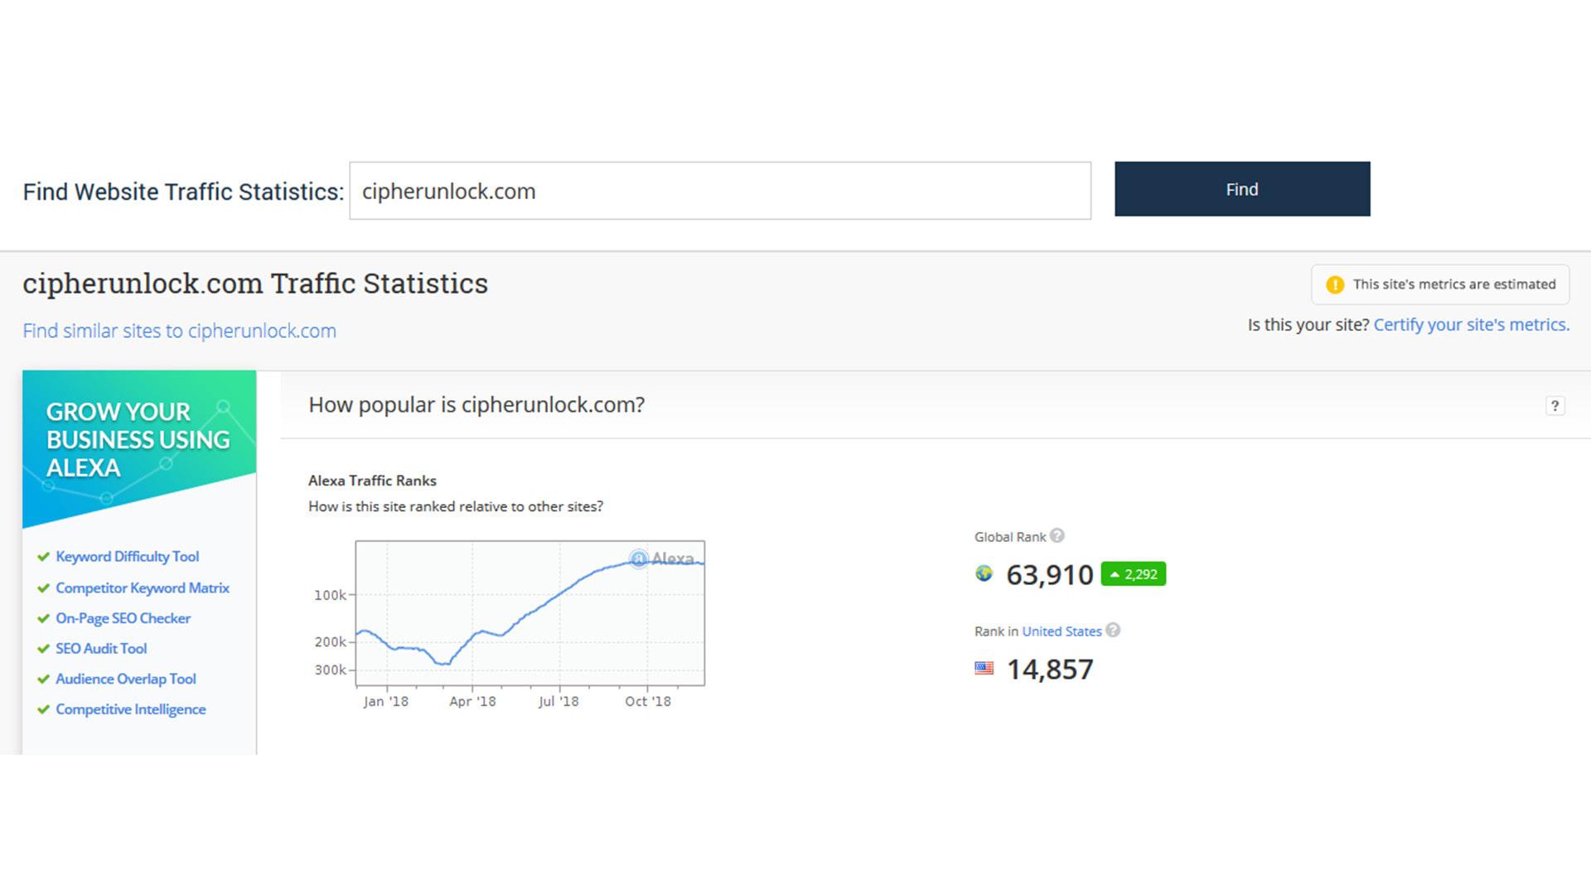
Task: Click the US flag icon beside the country rank
Action: [984, 666]
